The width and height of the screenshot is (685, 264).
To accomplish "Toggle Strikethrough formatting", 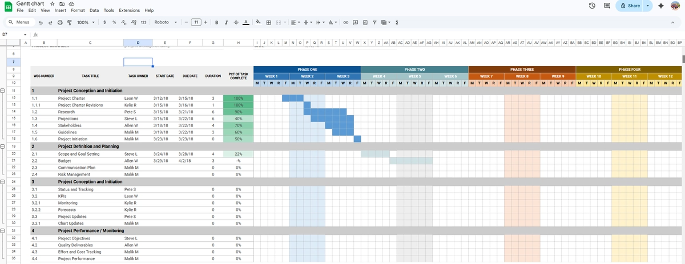I will click(236, 22).
